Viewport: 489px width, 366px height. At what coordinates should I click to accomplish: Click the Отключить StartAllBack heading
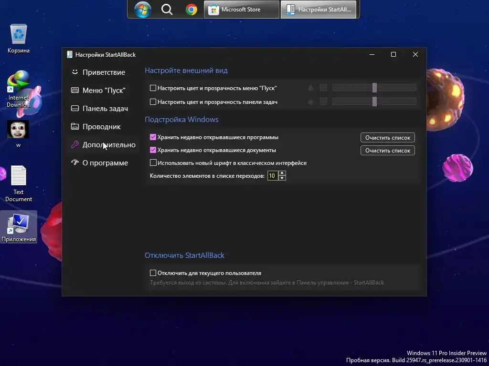click(x=185, y=255)
